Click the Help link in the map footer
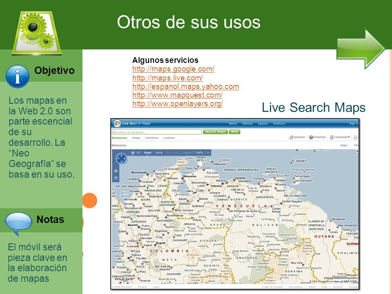This screenshot has height=294, width=392. point(324,287)
